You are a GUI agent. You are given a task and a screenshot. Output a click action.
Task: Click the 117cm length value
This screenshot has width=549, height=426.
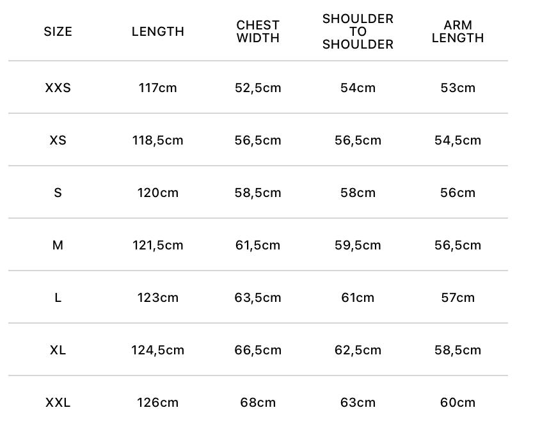pos(158,88)
